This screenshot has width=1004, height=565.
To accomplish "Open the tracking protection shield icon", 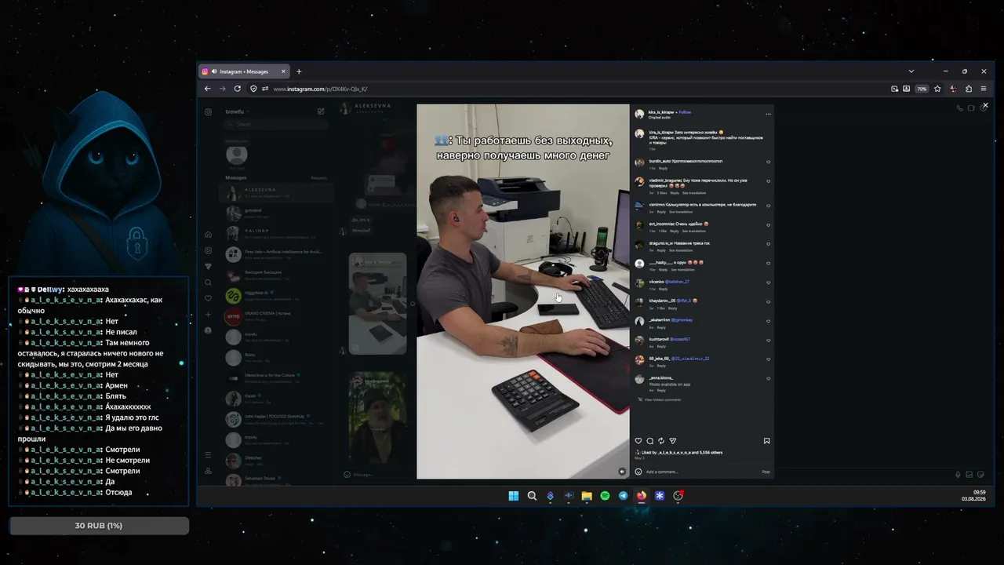I will (x=253, y=89).
